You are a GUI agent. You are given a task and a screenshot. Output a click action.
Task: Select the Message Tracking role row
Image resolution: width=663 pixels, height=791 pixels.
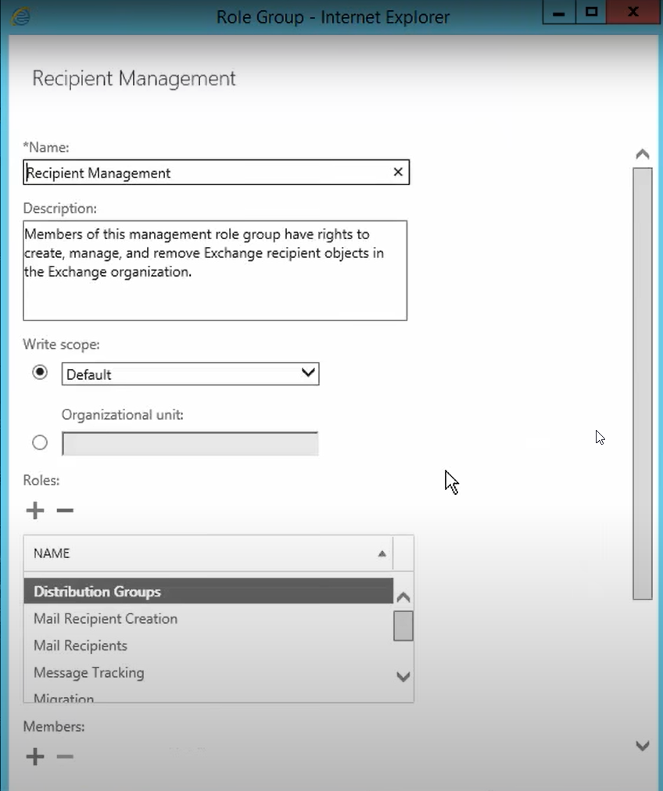coord(209,673)
